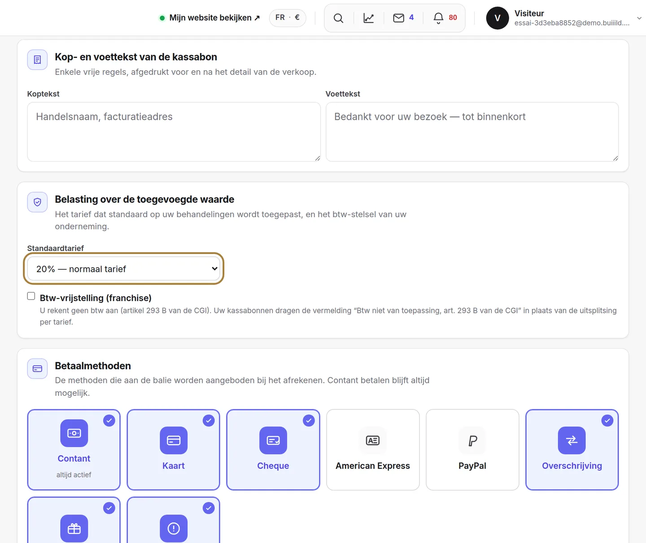646x543 pixels.
Task: Click the text "Enkele vrije regels, afgedrukt voor en na…"
Action: 186,72
